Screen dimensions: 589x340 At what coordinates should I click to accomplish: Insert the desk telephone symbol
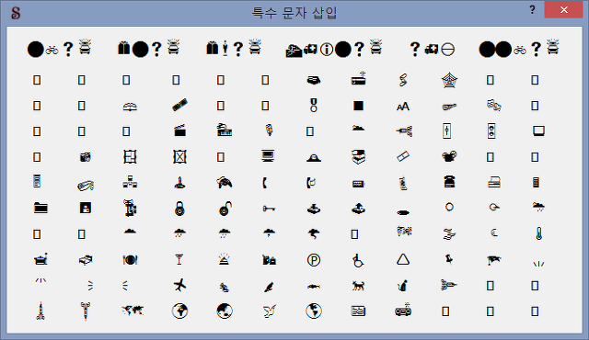click(449, 181)
